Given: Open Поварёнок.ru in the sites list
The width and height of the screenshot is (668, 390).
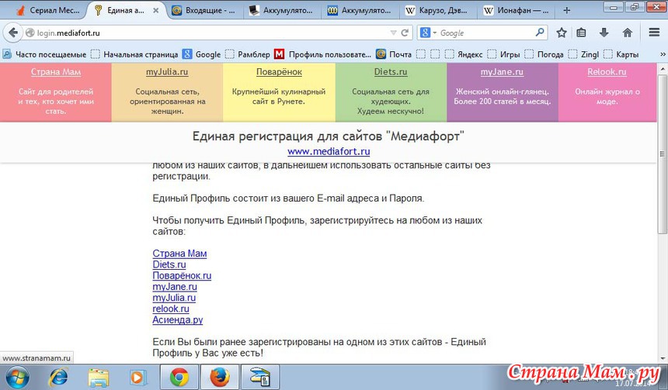Looking at the screenshot, I should click(182, 275).
